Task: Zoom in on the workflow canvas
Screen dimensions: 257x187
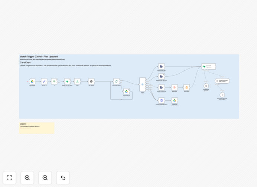Action: (27, 178)
